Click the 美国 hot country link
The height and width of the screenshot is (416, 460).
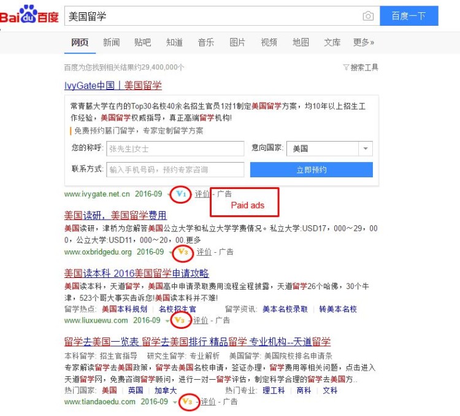pyautogui.click(x=109, y=390)
